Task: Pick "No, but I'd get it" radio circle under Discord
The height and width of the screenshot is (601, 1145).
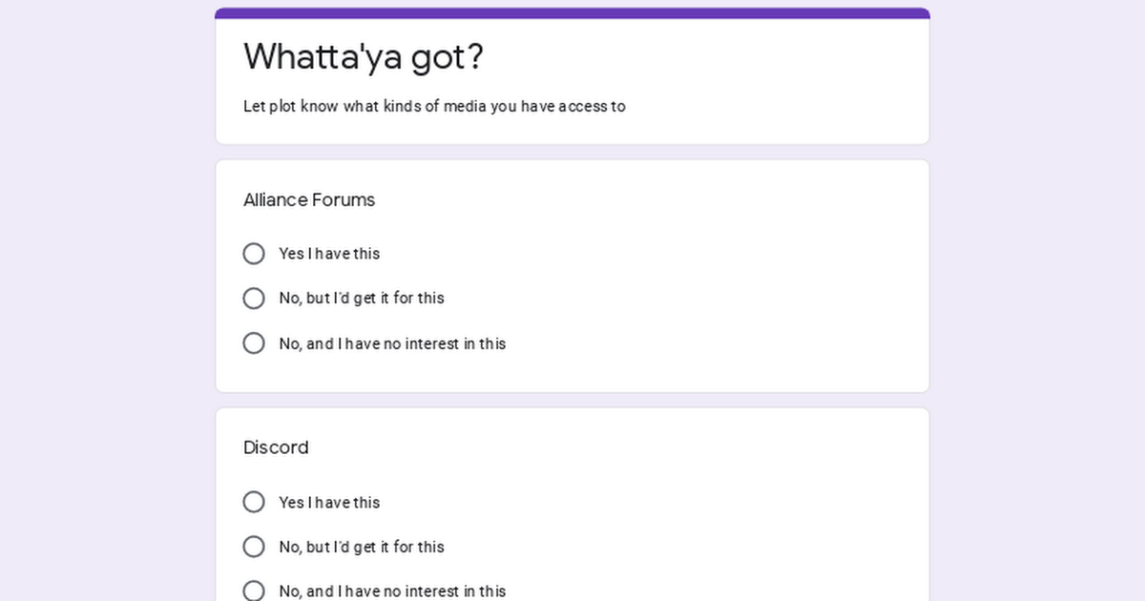Action: click(254, 547)
